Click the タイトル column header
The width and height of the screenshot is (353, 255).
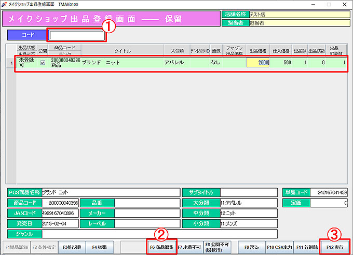[123, 51]
